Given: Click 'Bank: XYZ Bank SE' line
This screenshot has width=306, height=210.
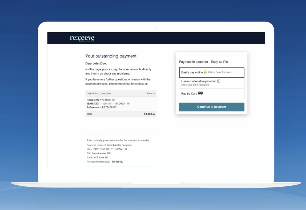Looking at the screenshot, I should (x=97, y=158).
